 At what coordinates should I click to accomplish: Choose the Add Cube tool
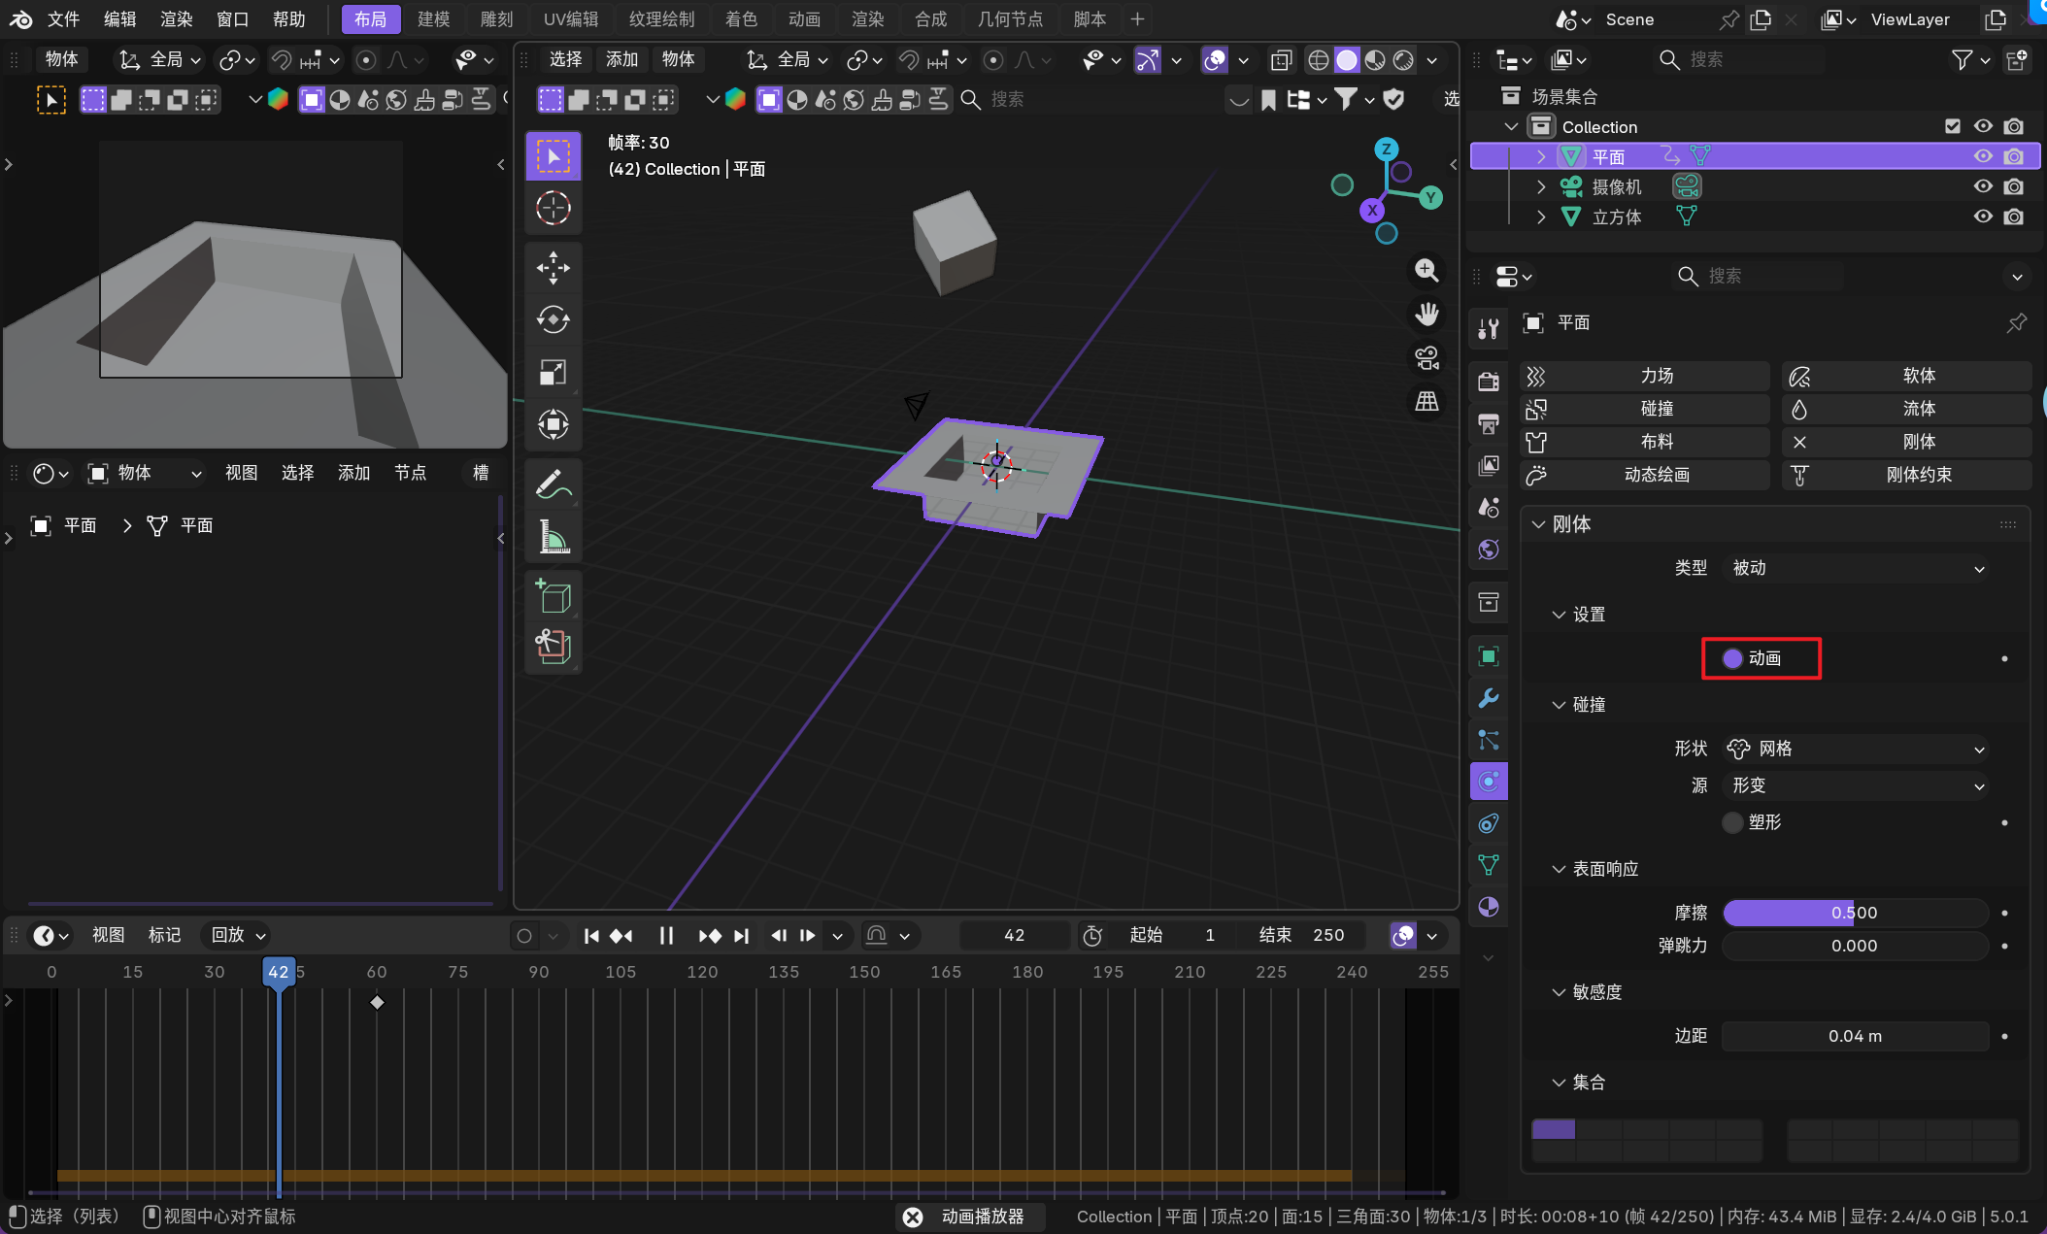pos(553,595)
